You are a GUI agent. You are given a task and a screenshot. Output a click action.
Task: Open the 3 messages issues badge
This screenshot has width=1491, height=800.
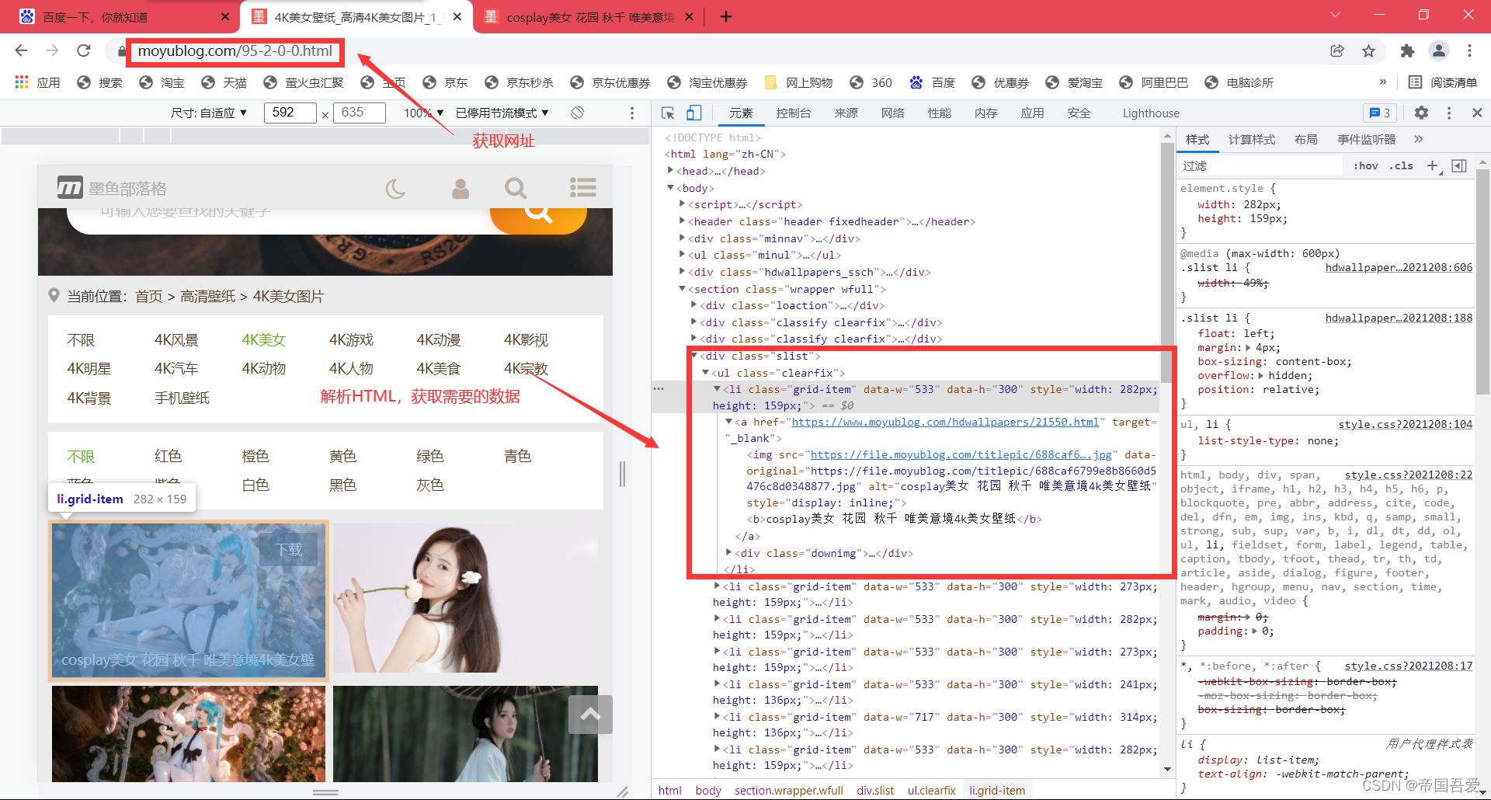(x=1380, y=113)
